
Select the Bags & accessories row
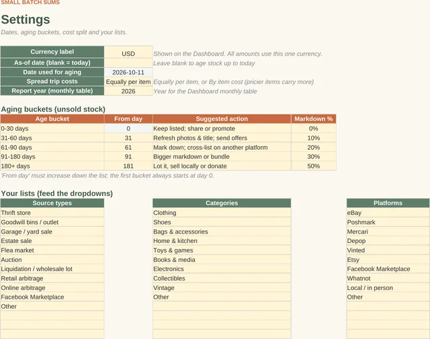(222, 232)
